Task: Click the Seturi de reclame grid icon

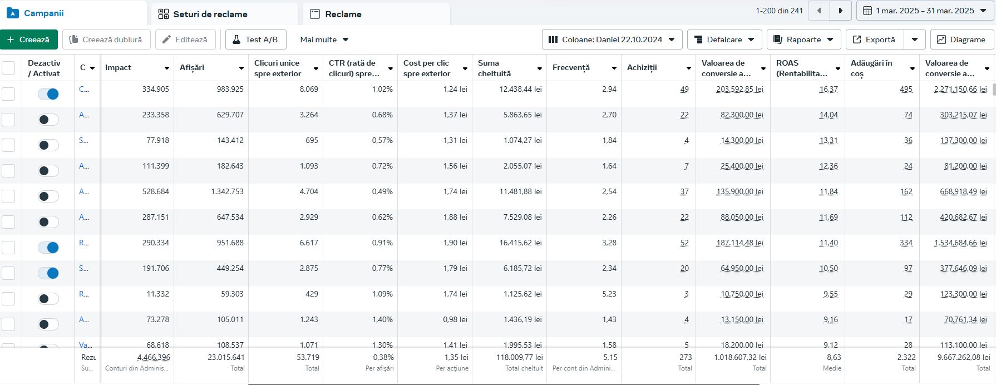Action: 164,14
